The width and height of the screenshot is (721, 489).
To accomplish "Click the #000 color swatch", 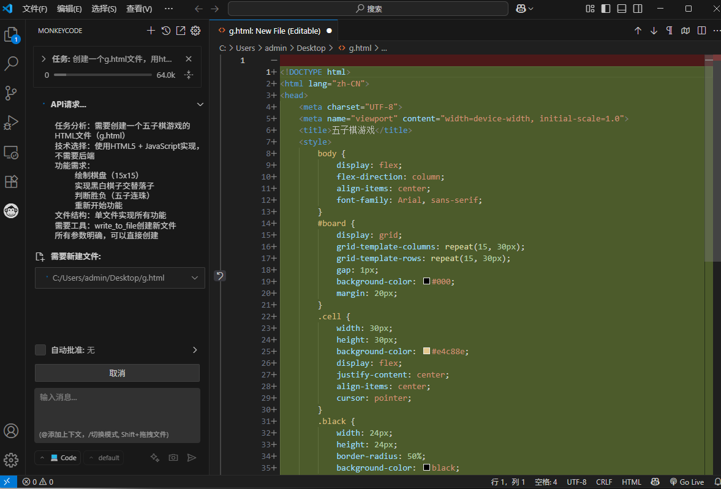I will (427, 281).
